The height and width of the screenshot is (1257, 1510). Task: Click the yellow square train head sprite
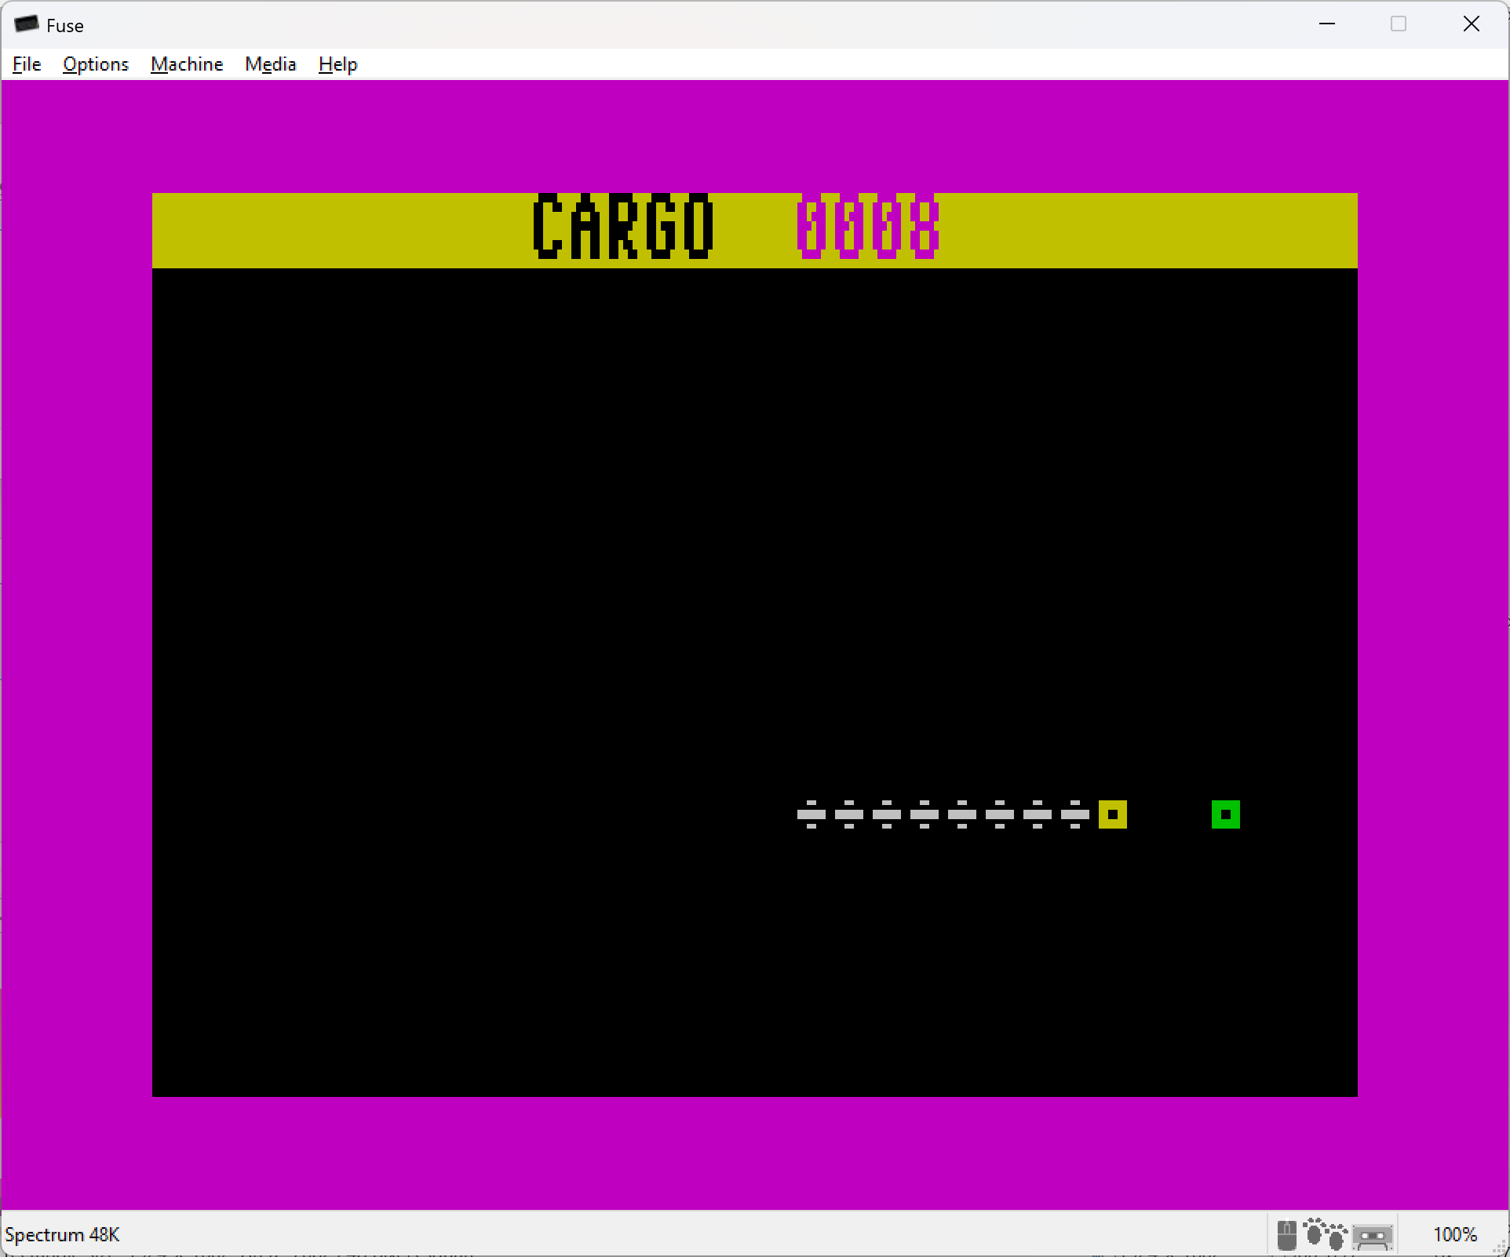tap(1112, 814)
